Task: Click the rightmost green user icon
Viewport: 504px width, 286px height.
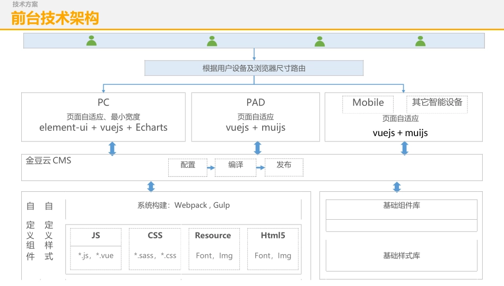Action: [x=421, y=41]
